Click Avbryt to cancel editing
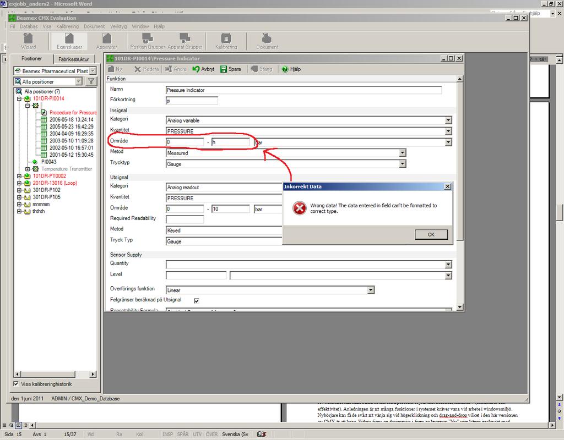 point(203,69)
